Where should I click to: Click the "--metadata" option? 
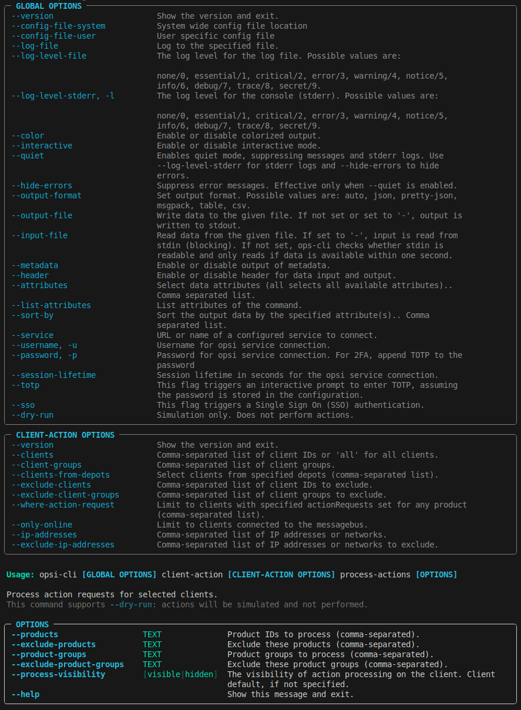(x=35, y=265)
